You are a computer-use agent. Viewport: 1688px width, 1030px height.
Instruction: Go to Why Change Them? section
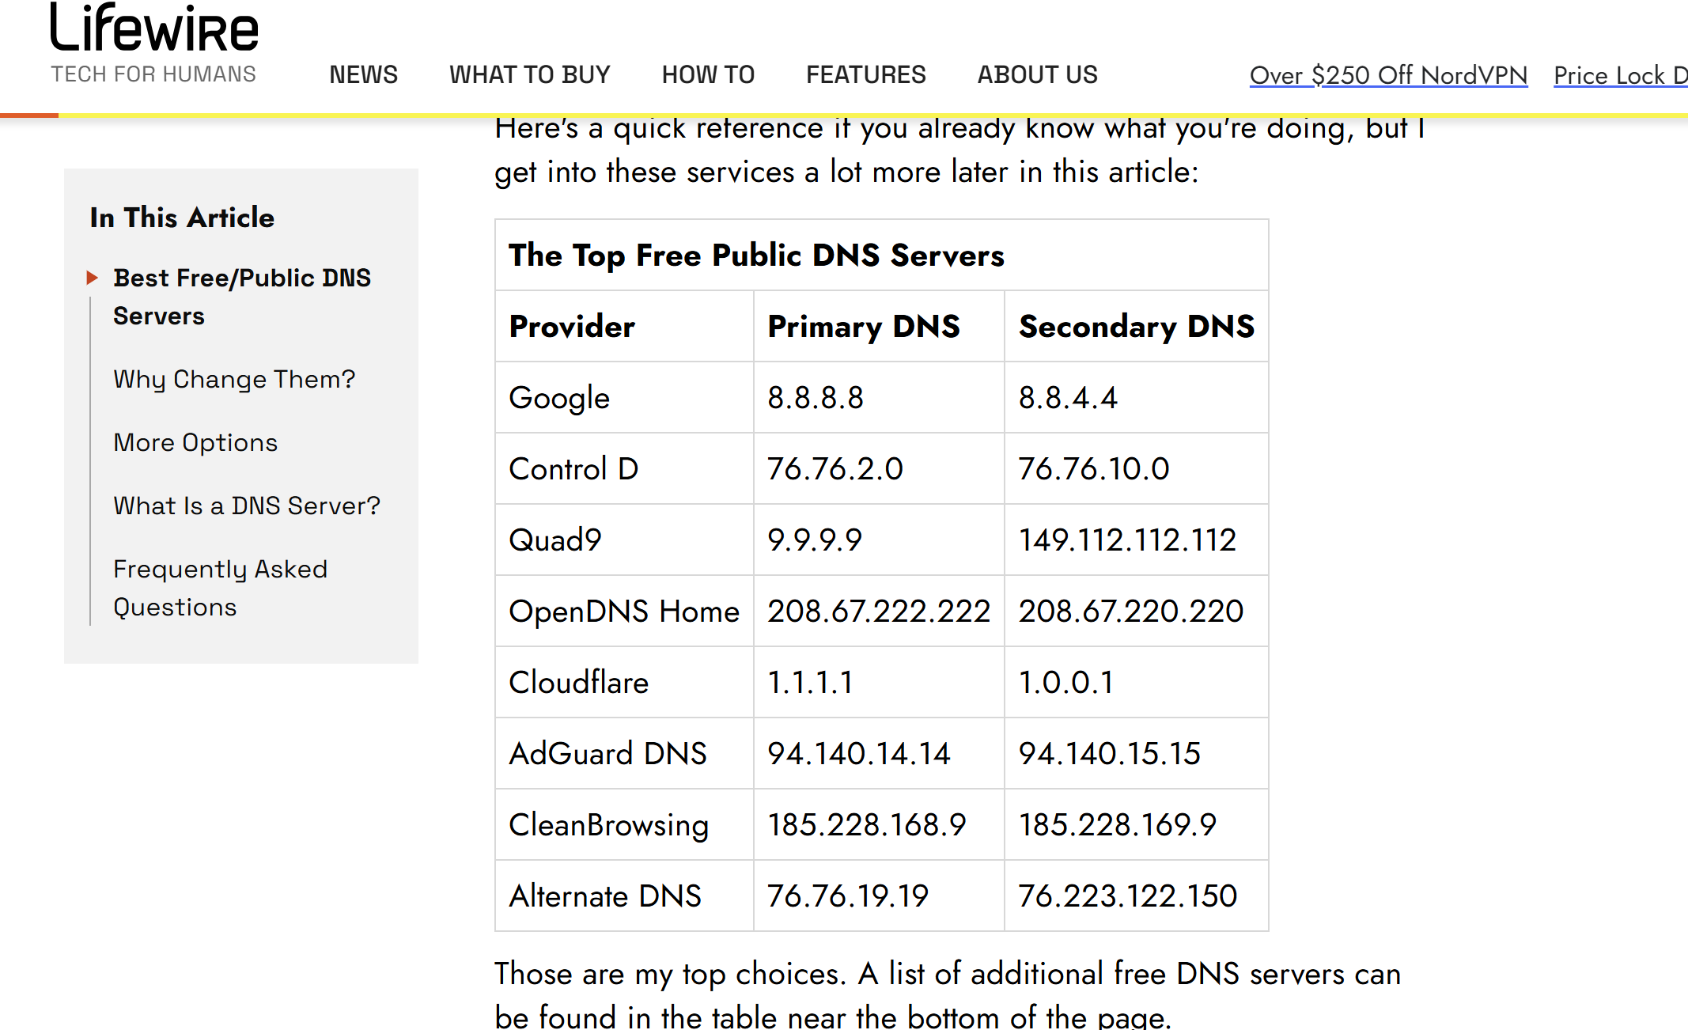[x=234, y=379]
